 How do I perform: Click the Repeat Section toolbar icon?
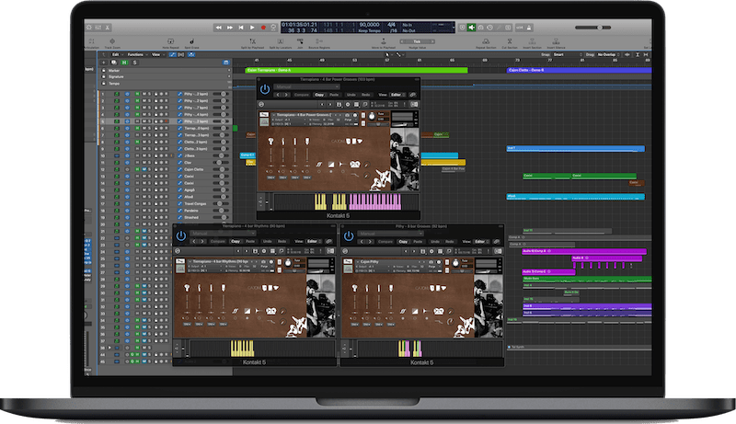click(x=486, y=42)
